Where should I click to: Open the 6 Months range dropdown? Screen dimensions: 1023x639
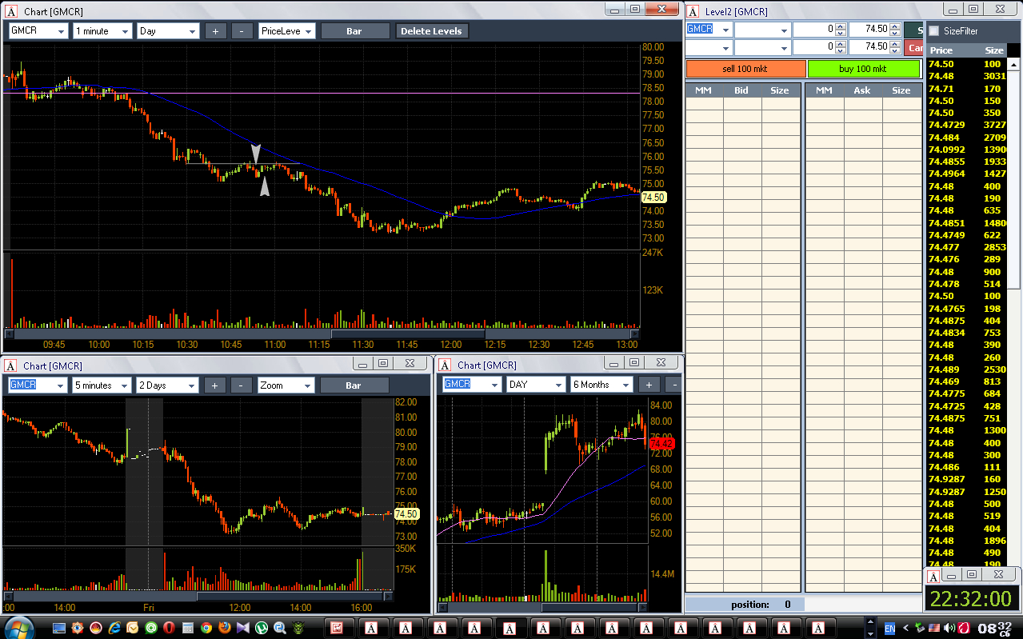tap(601, 385)
